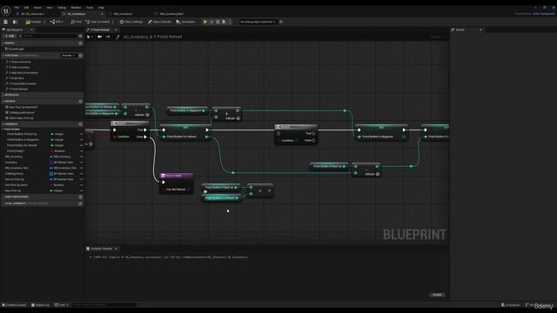This screenshot has width=557, height=313.
Task: Toggle Condition checkbox on the second Branch node
Action: point(297,141)
